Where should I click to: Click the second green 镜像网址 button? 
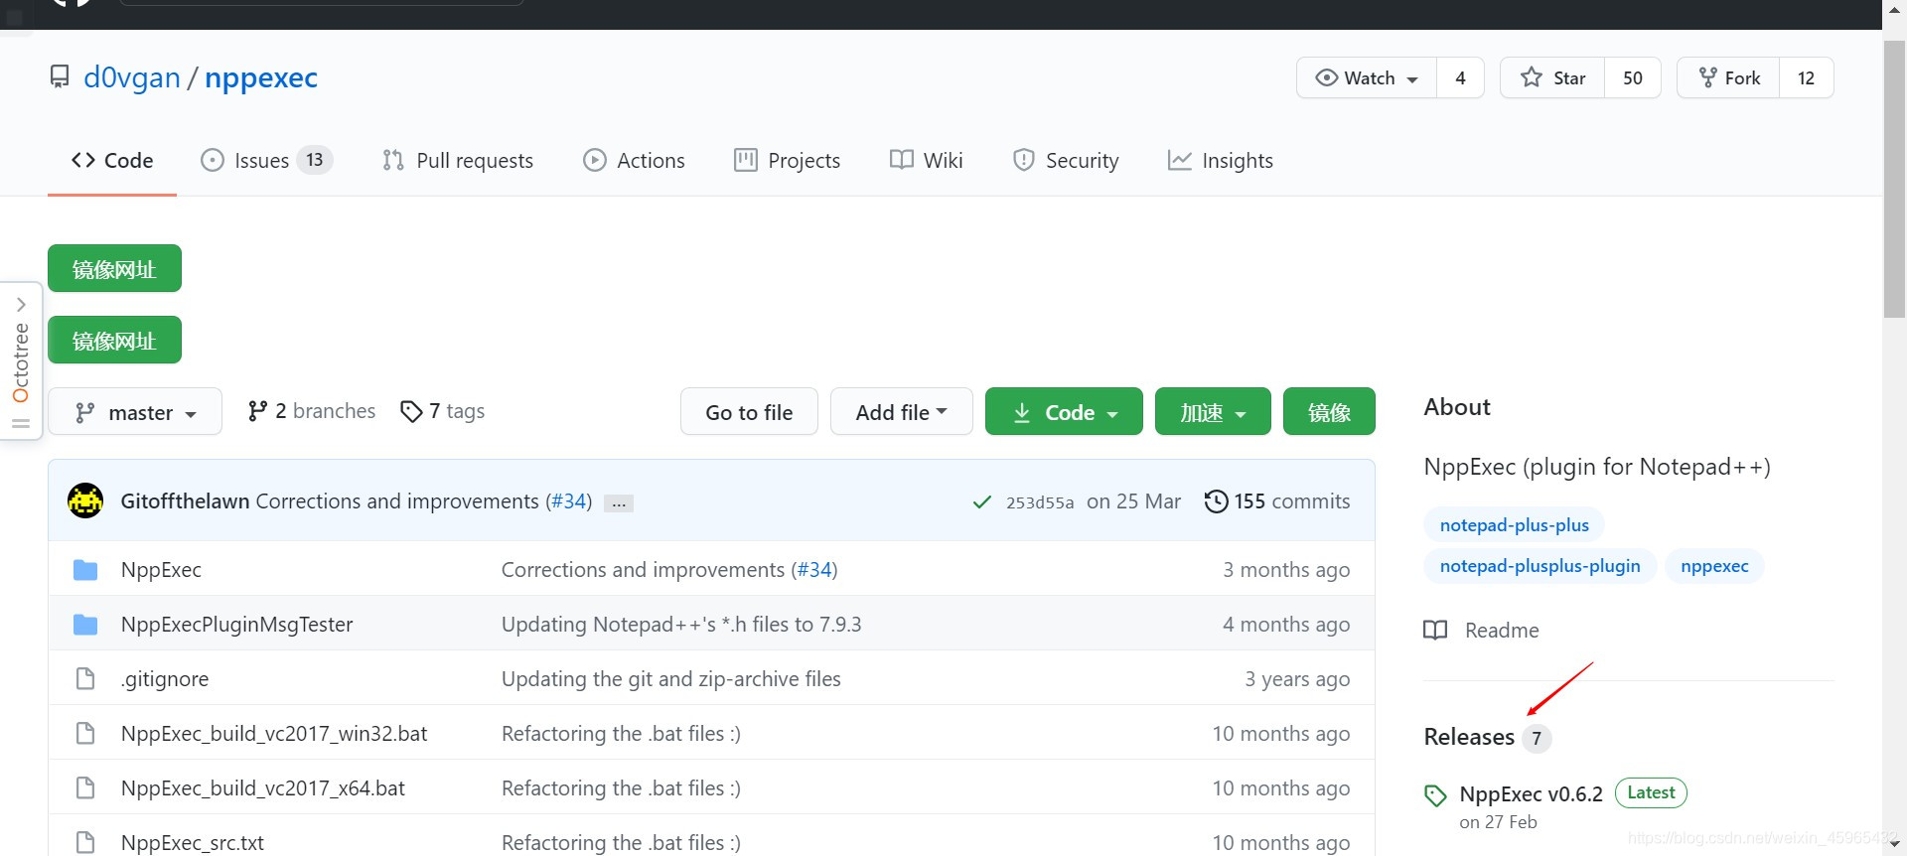pos(114,340)
